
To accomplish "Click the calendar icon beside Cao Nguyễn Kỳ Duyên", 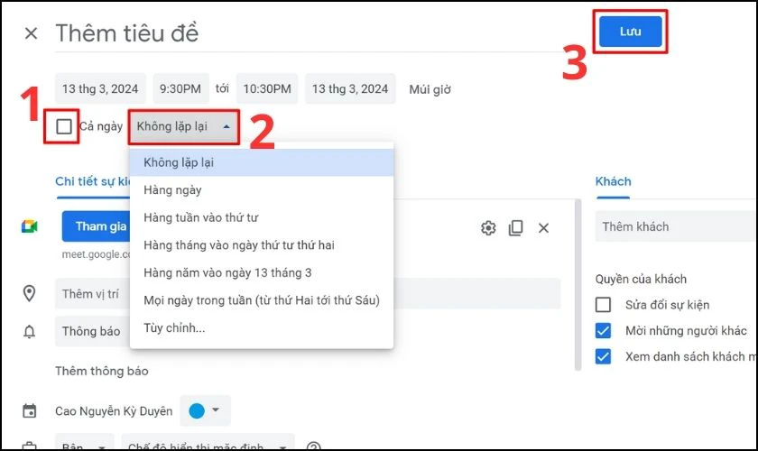I will click(x=30, y=411).
